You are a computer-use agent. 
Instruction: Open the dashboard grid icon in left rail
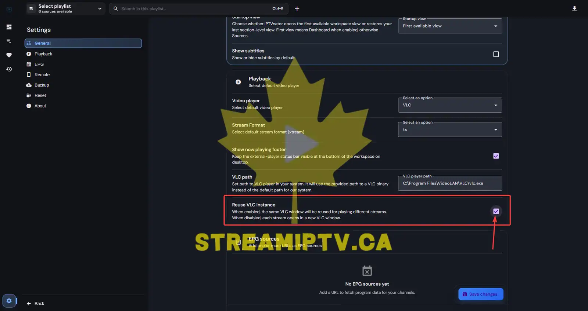[9, 27]
